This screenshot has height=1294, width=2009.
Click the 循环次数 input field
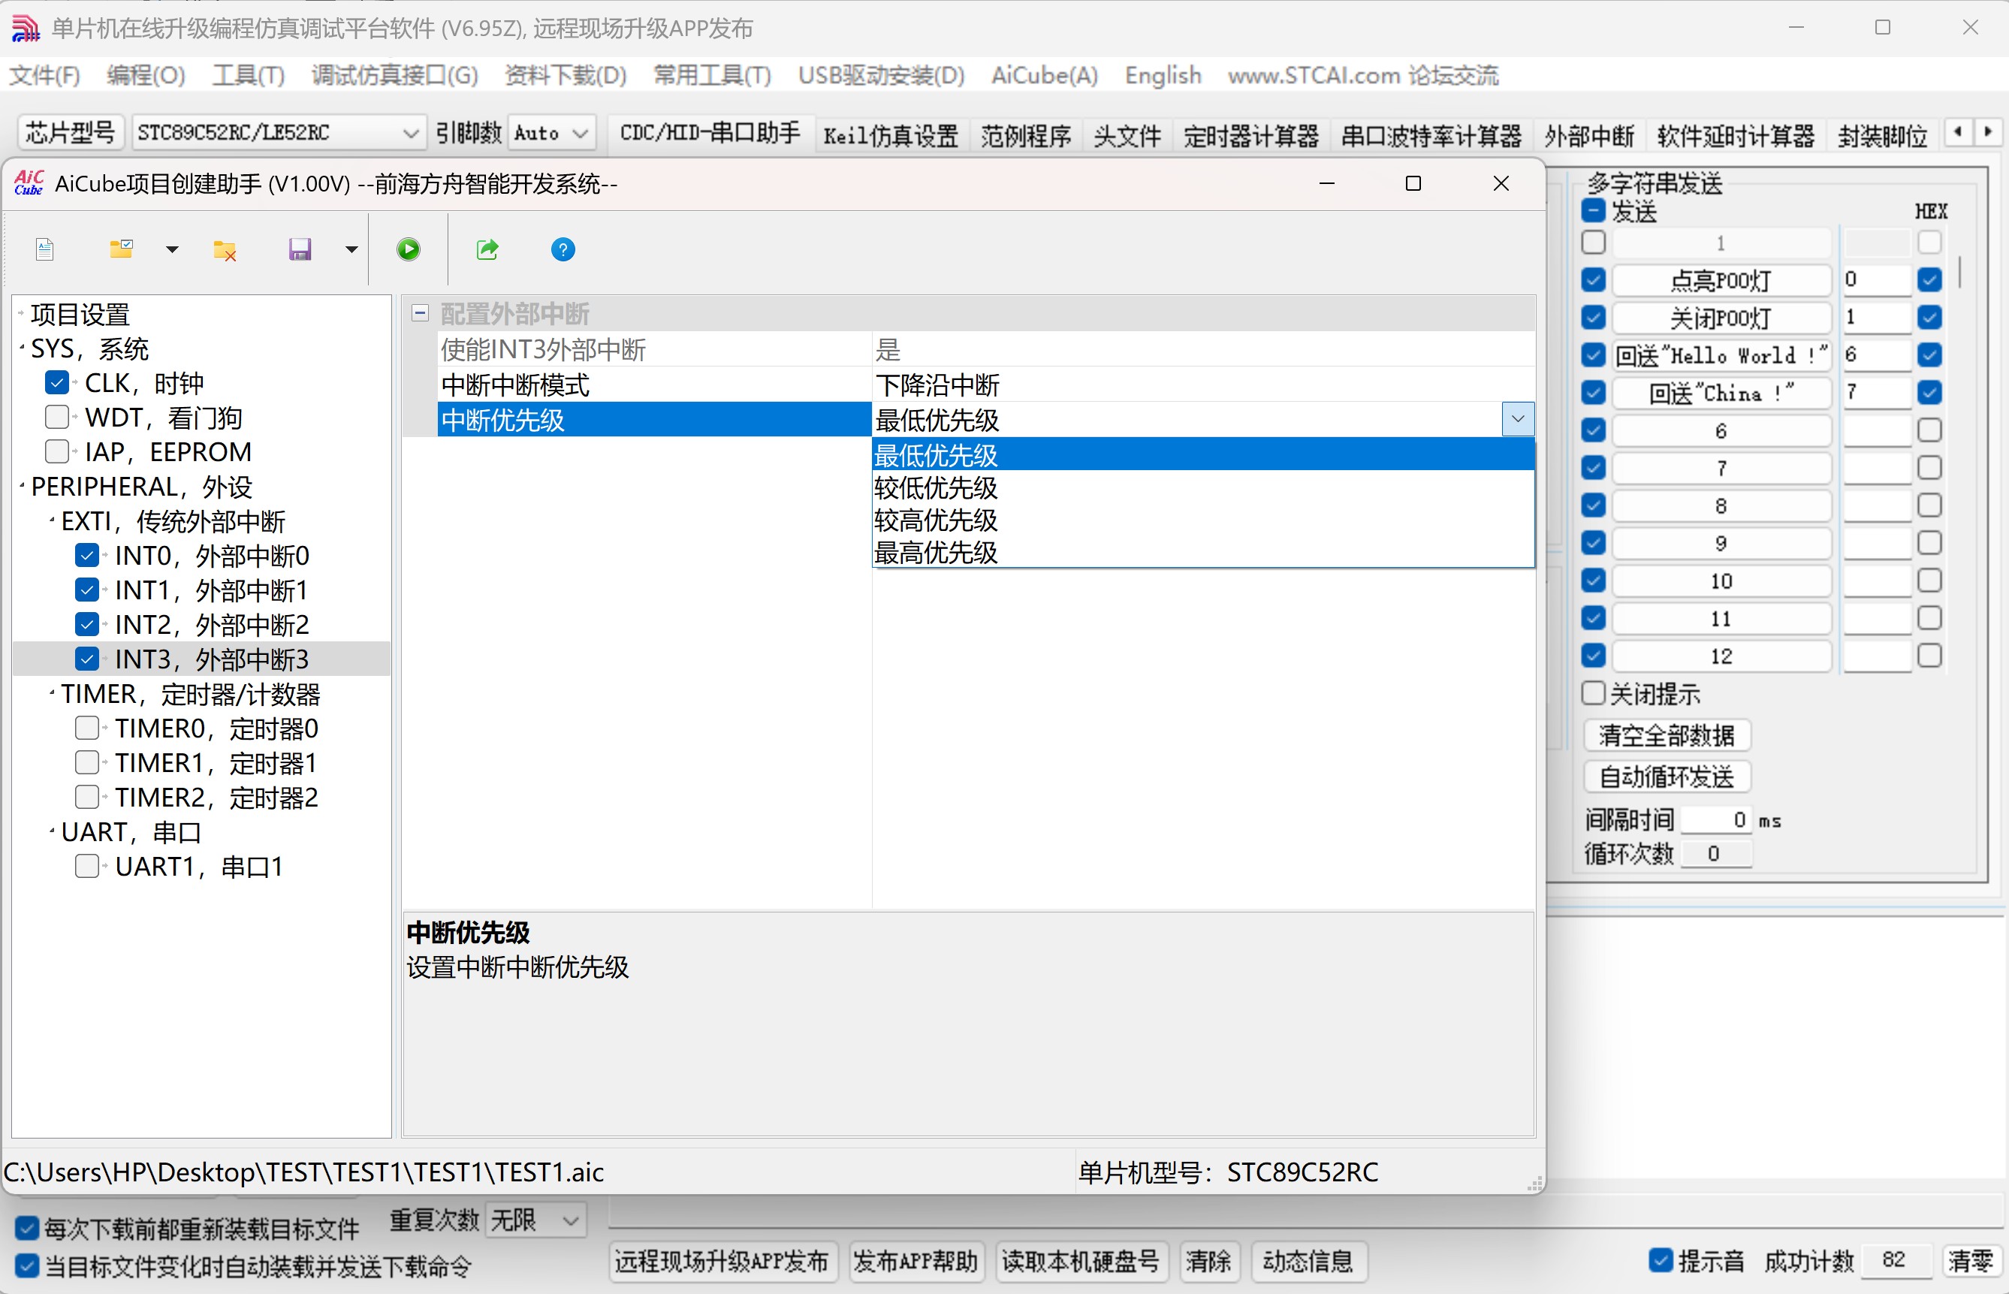tap(1716, 854)
